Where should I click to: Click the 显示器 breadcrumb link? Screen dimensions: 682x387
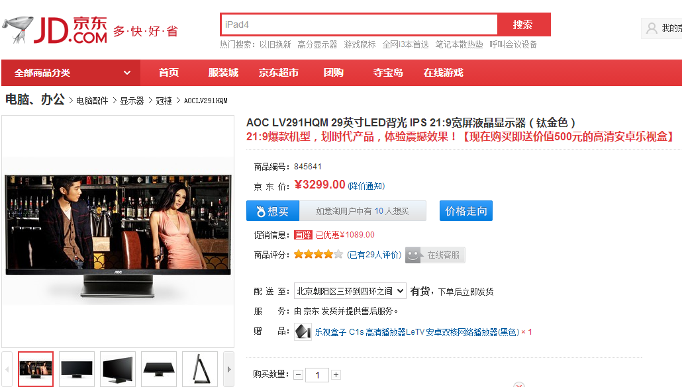pos(132,101)
